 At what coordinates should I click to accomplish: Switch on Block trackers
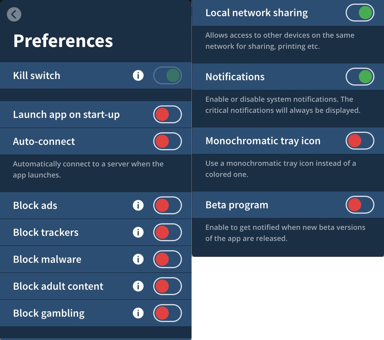[x=168, y=232]
